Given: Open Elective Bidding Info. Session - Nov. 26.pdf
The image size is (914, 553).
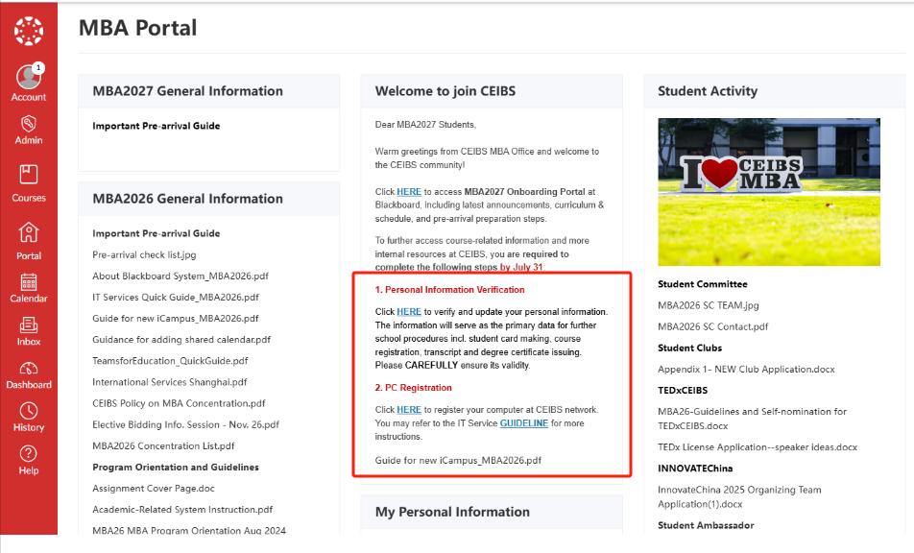Looking at the screenshot, I should (x=185, y=424).
